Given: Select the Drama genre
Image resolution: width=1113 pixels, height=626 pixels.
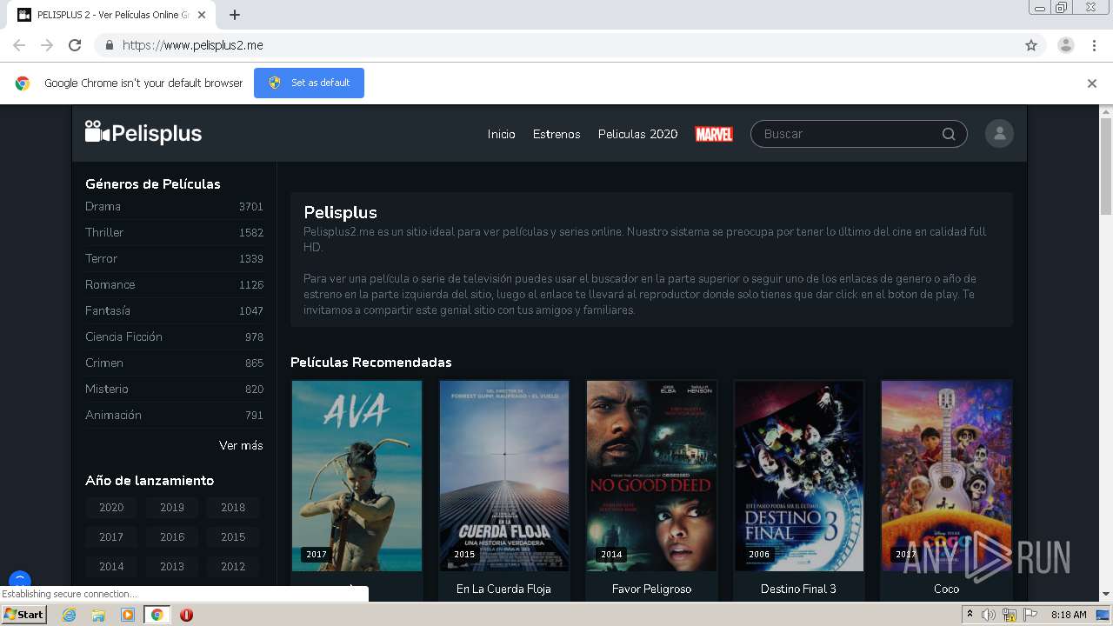Looking at the screenshot, I should 174,206.
